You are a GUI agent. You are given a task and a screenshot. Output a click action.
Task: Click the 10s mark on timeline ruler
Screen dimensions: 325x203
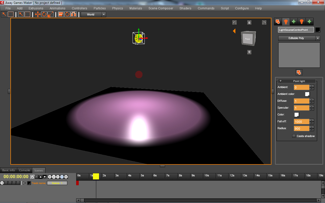click(x=206, y=175)
